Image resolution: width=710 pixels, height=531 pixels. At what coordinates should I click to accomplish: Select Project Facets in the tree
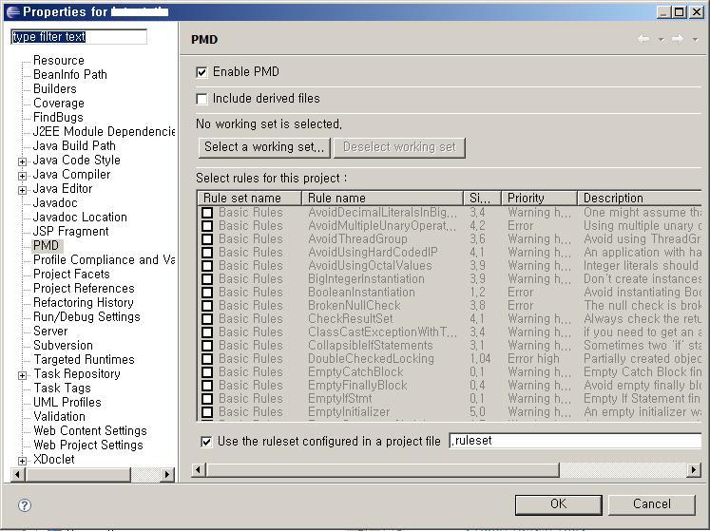(71, 275)
